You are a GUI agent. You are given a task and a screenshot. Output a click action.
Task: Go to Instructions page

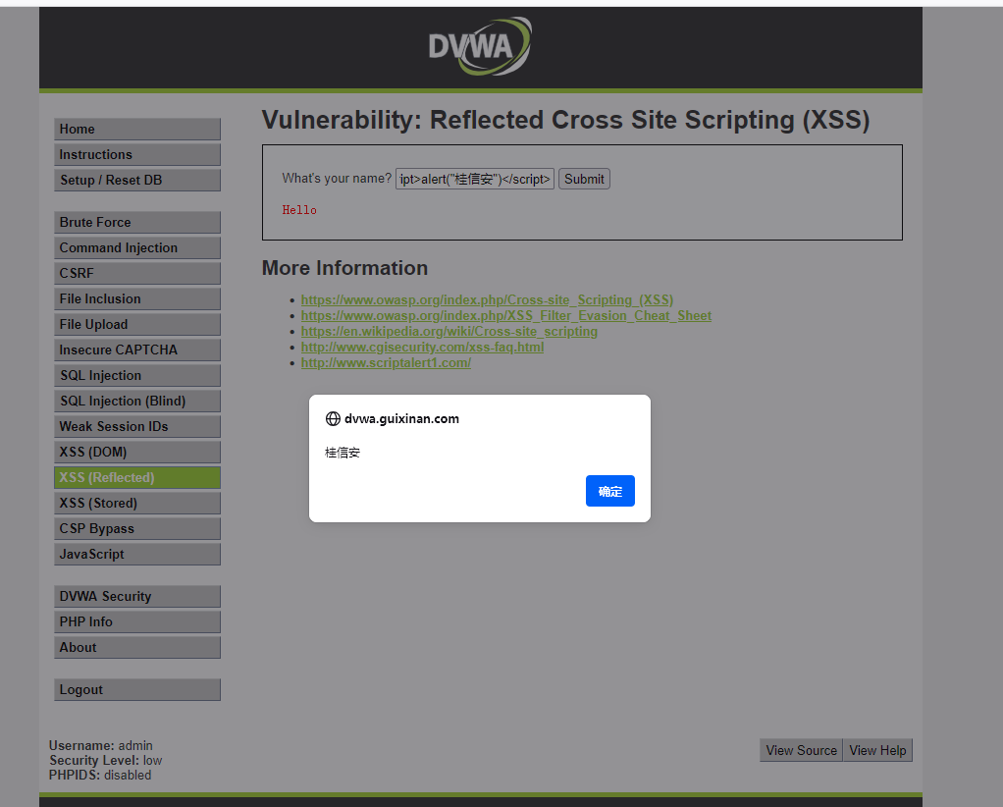[136, 155]
